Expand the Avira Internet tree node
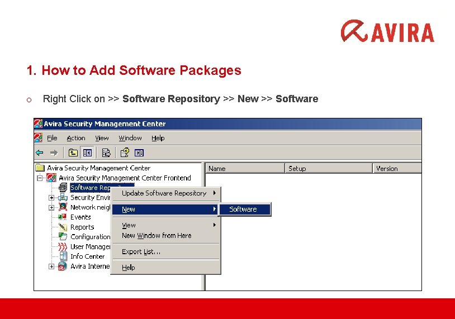This screenshot has height=319, width=455. point(51,266)
